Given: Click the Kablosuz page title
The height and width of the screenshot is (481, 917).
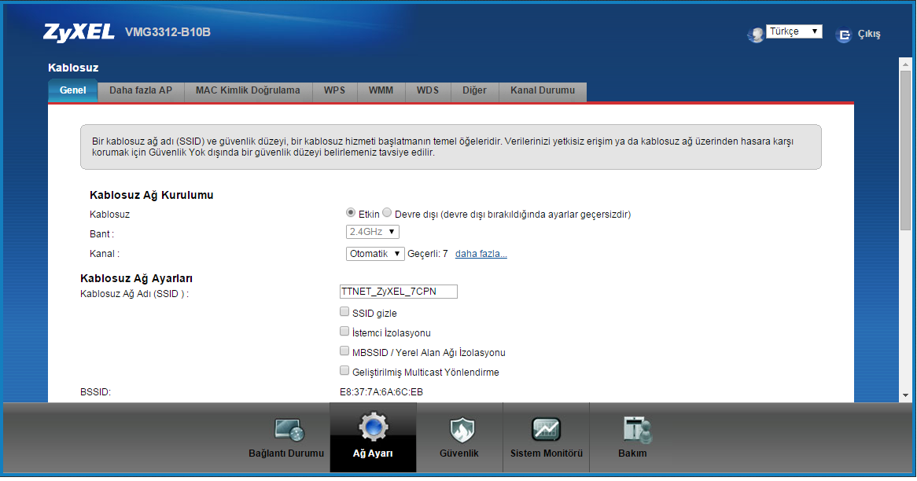Looking at the screenshot, I should pos(73,68).
